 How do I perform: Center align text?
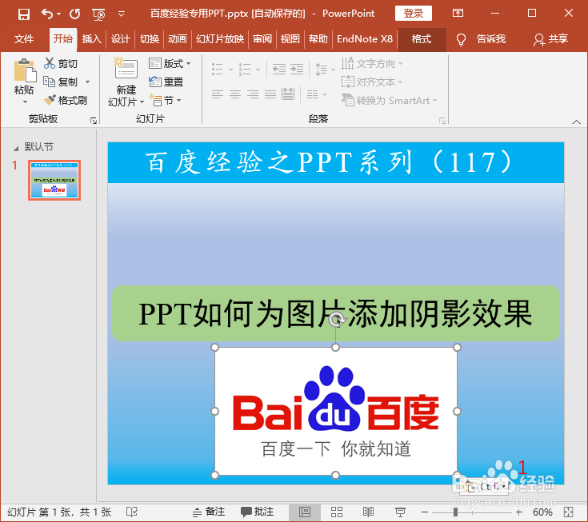235,94
